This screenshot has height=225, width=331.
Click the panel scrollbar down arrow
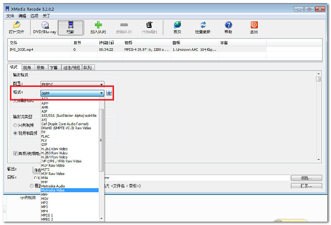point(318,160)
